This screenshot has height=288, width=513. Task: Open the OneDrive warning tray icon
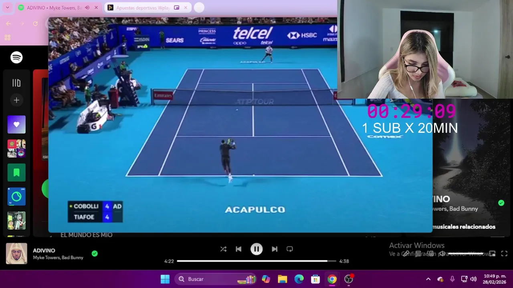click(x=440, y=279)
